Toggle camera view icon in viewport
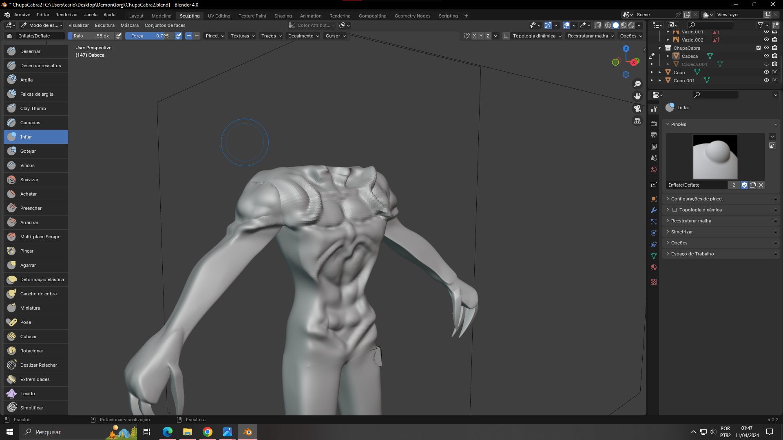Image resolution: width=783 pixels, height=440 pixels. pyautogui.click(x=637, y=108)
